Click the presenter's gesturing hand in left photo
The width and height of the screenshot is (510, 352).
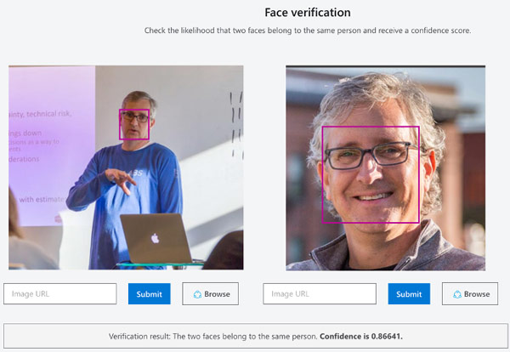pyautogui.click(x=122, y=179)
